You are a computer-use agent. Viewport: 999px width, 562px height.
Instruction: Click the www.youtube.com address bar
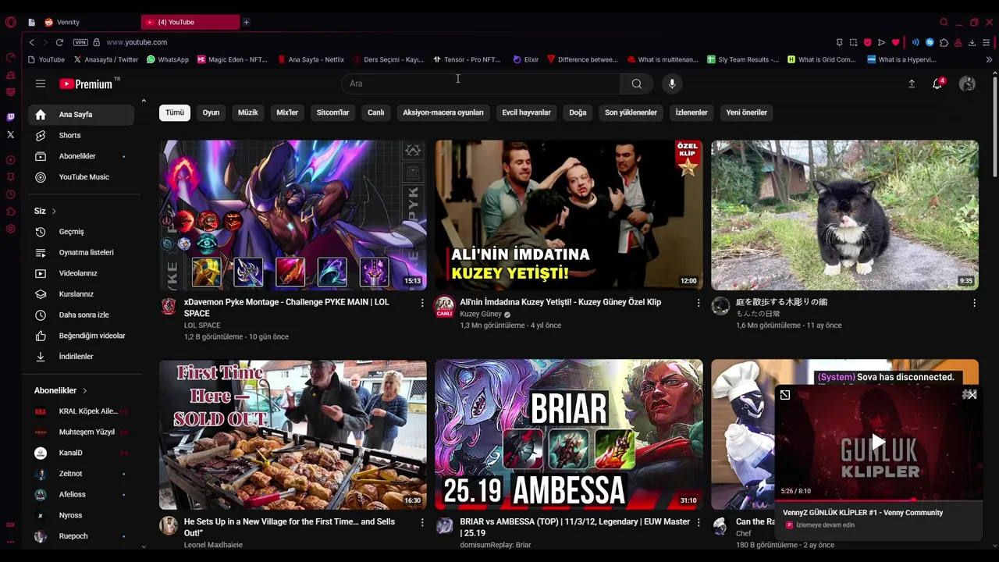click(x=137, y=42)
